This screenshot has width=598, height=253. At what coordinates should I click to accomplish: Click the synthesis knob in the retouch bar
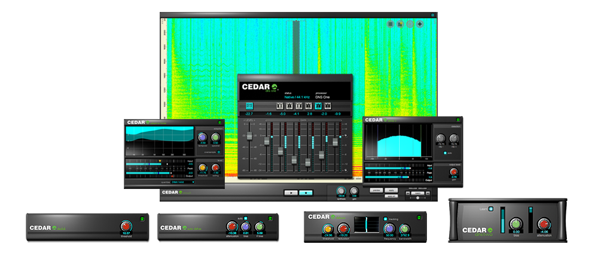tap(341, 191)
